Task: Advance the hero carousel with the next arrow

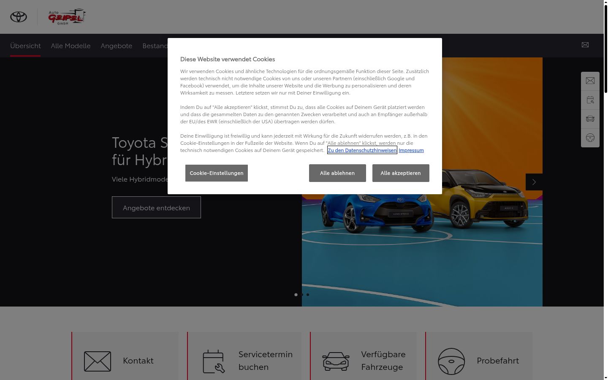Action: pos(534,182)
